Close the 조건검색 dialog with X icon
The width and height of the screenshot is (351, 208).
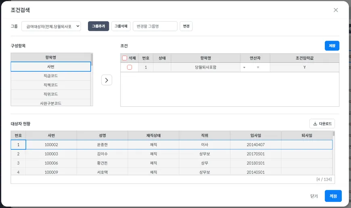pos(336,10)
